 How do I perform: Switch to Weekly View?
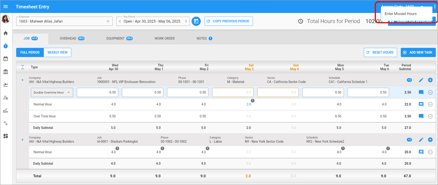pos(58,52)
